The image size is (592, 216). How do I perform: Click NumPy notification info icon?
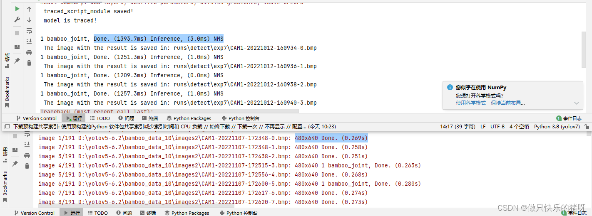450,88
